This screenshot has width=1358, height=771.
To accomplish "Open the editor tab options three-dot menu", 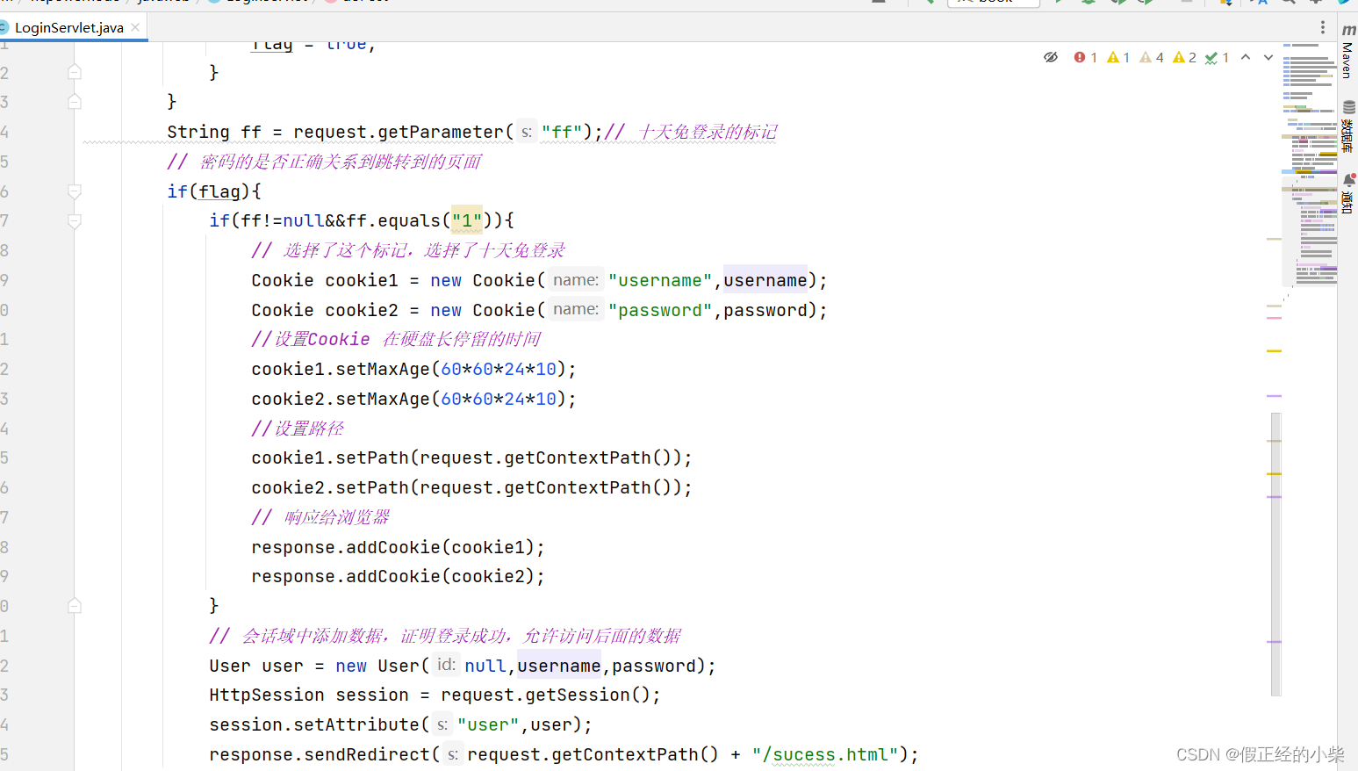I will 1323,27.
